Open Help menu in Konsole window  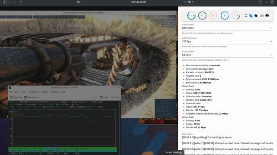[63, 92]
